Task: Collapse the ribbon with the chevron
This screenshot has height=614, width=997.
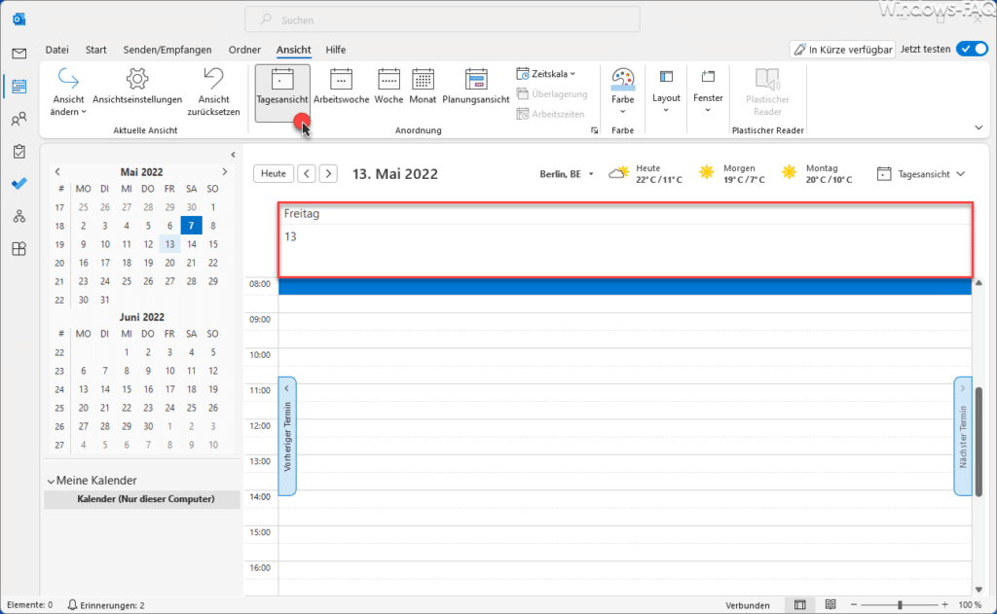Action: tap(979, 127)
